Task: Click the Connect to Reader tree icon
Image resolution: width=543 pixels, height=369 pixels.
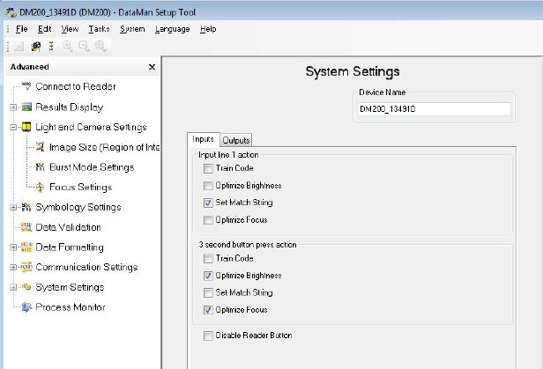Action: (x=26, y=86)
